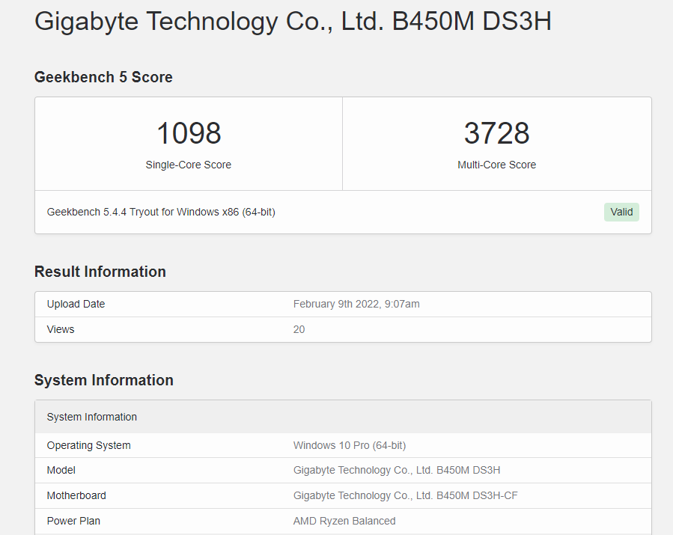Click the bold 'System Information' section heading
Screen dimensions: 673x535
click(x=104, y=380)
